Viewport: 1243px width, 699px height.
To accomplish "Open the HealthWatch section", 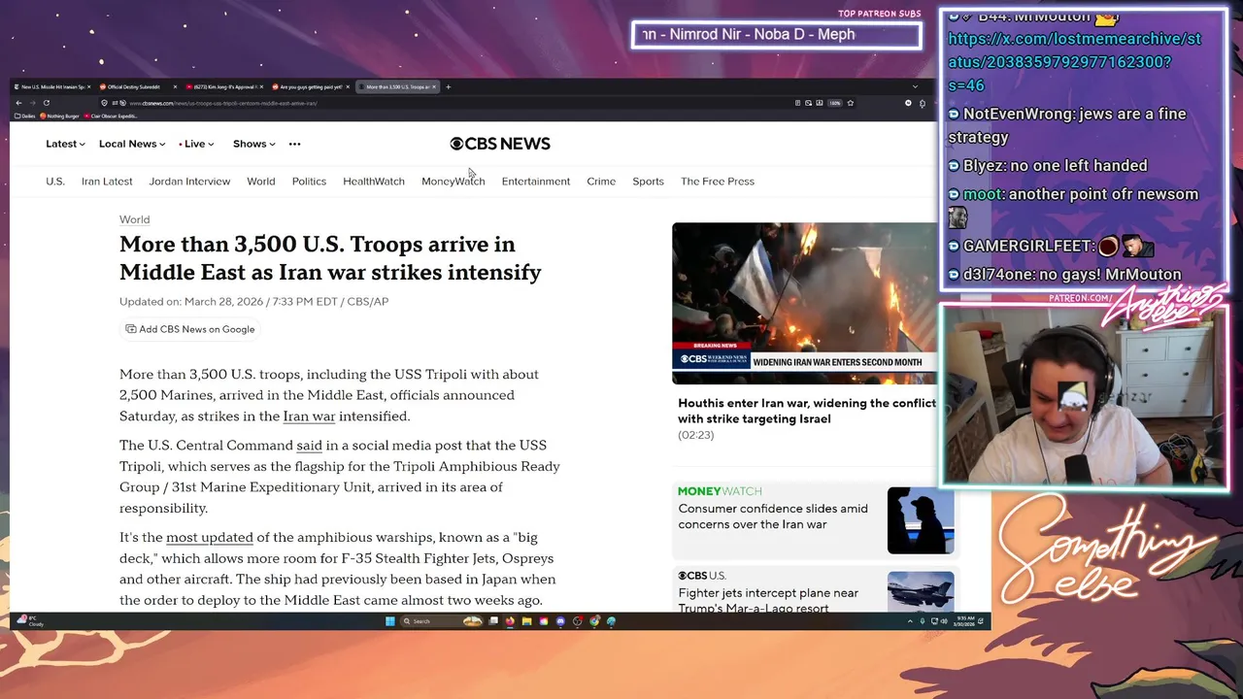I will (374, 182).
